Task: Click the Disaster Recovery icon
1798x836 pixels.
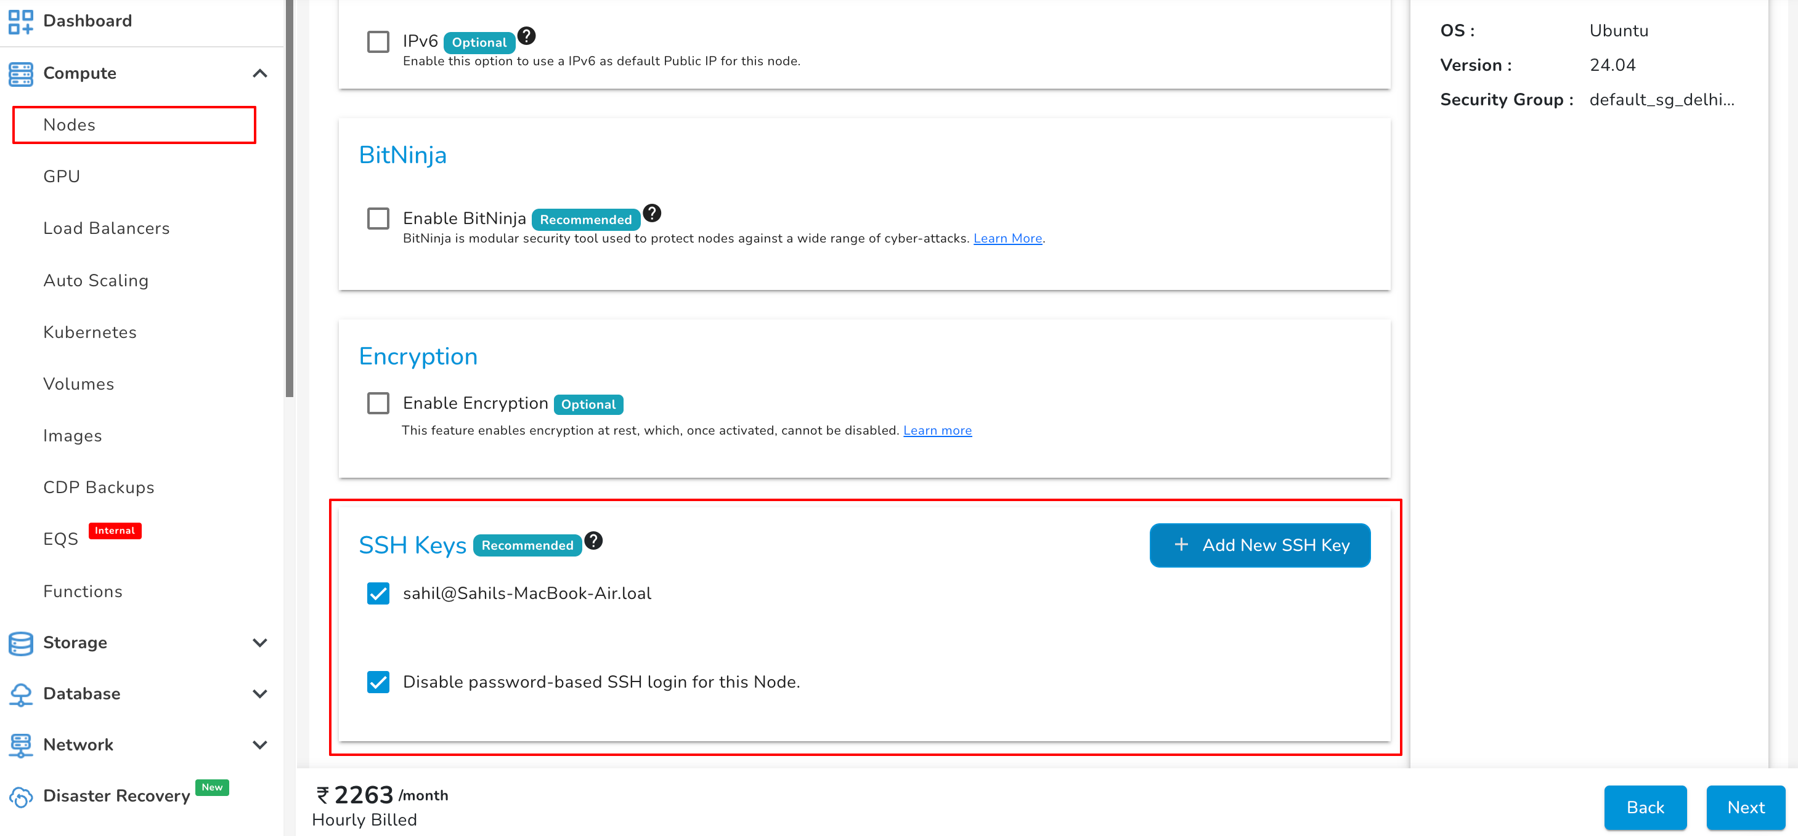Action: (x=20, y=796)
